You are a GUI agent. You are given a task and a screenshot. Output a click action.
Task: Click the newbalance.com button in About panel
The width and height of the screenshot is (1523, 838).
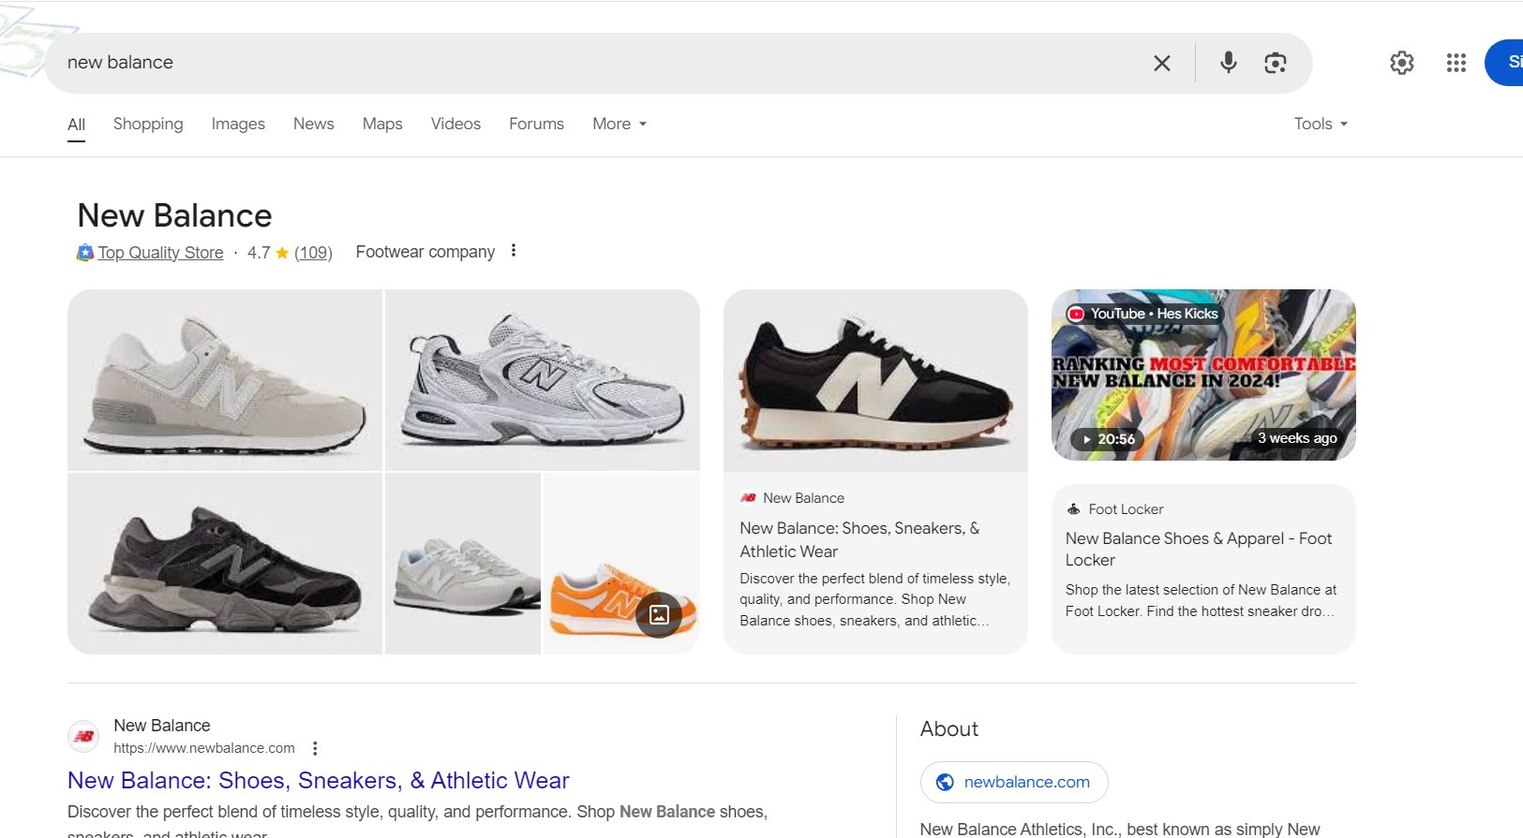(x=1014, y=783)
